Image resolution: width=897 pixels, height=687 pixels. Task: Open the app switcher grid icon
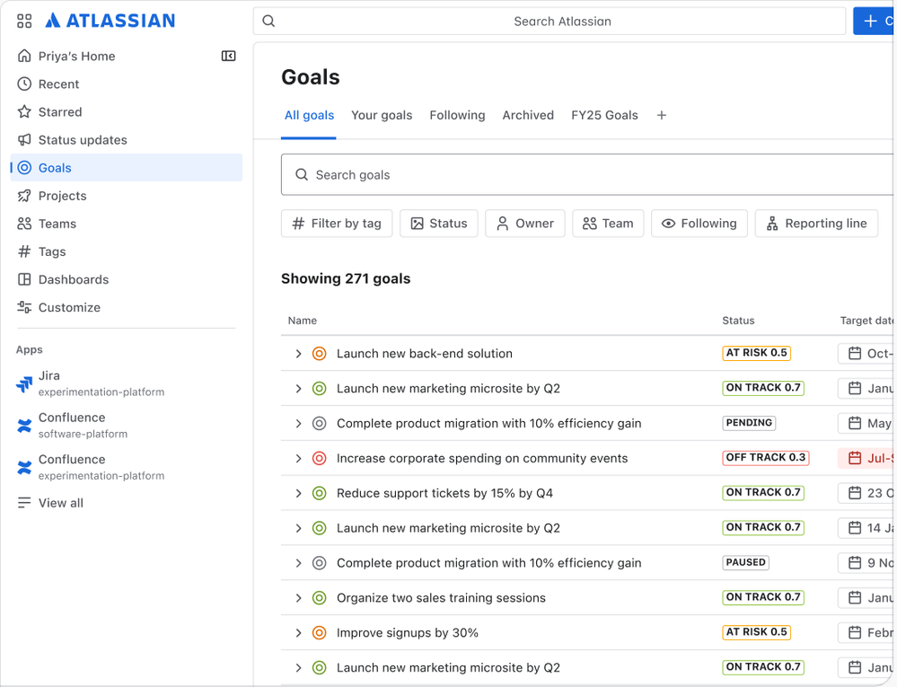[x=24, y=22]
